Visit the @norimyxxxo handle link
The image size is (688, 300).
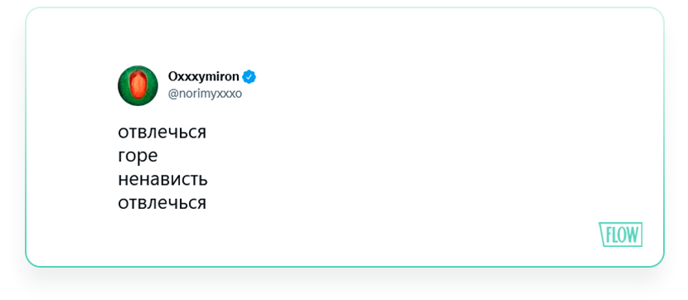pyautogui.click(x=205, y=94)
